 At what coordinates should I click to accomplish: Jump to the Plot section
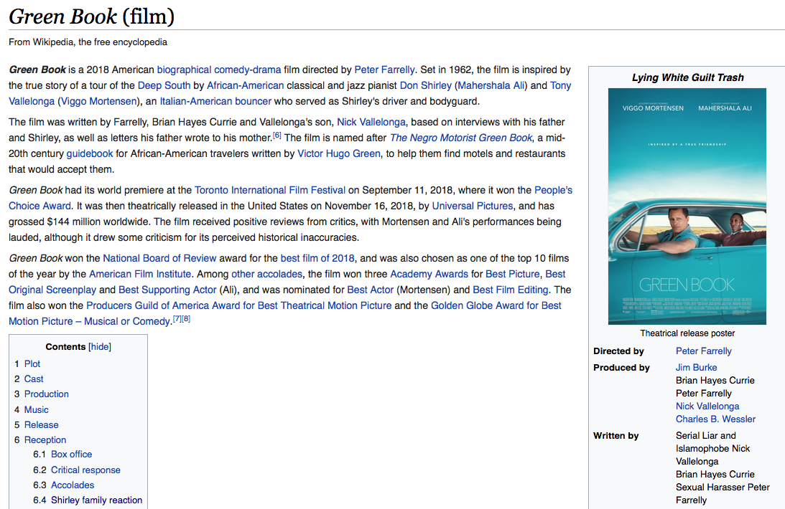pyautogui.click(x=32, y=363)
